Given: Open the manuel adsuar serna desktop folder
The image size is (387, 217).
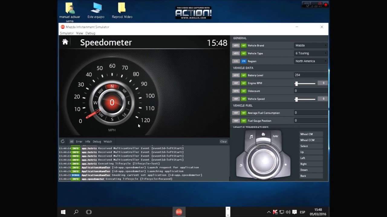Looking at the screenshot, I should (70, 13).
